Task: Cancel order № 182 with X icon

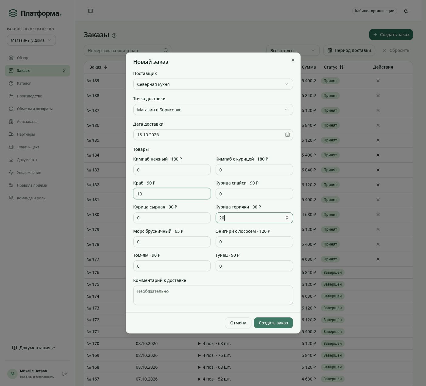Action: (x=378, y=185)
